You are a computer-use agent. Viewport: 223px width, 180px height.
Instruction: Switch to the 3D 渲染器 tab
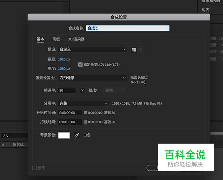pyautogui.click(x=76, y=39)
